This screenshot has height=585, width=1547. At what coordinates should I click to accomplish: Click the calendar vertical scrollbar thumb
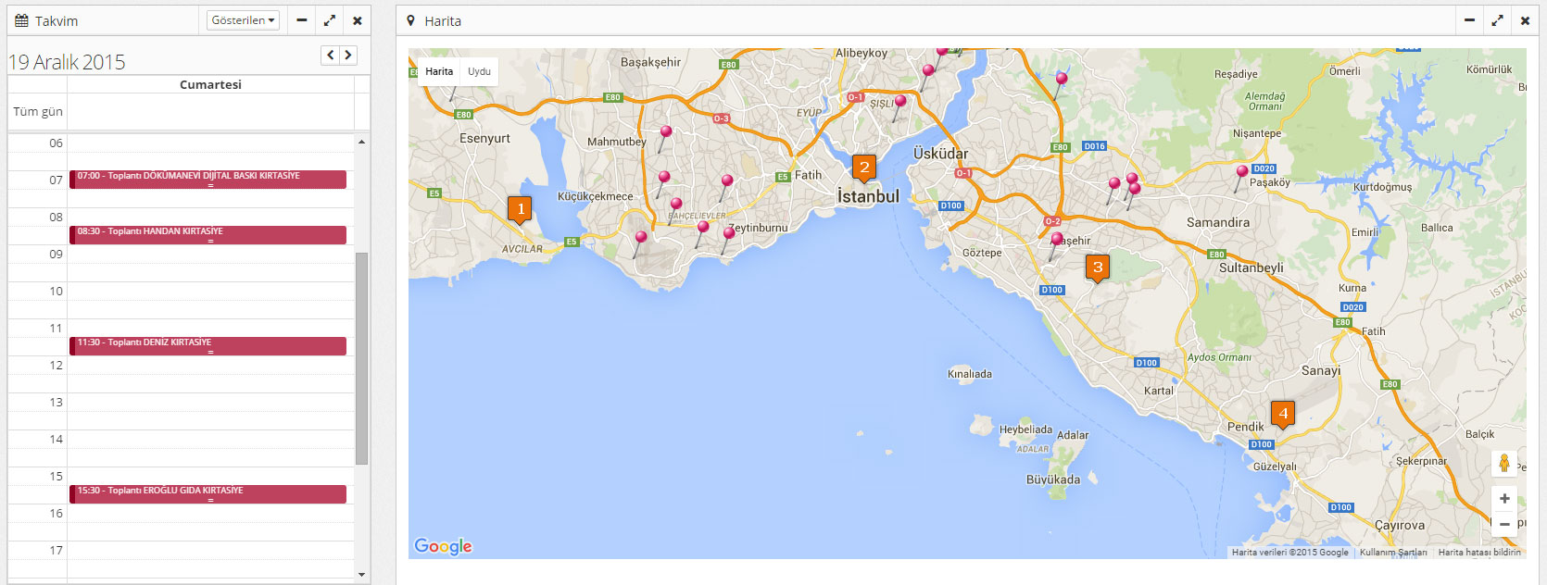click(x=361, y=358)
